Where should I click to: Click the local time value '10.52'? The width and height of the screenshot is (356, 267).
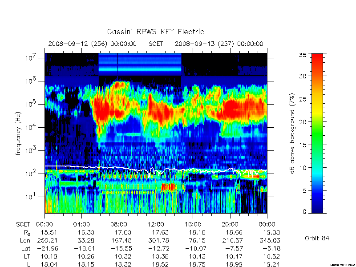coord(271,257)
